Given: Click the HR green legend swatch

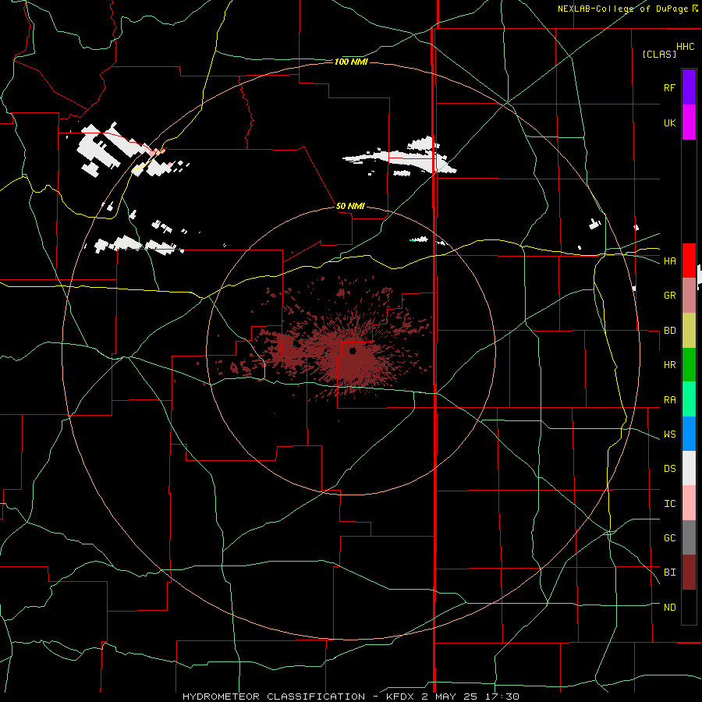Looking at the screenshot, I should [x=689, y=364].
